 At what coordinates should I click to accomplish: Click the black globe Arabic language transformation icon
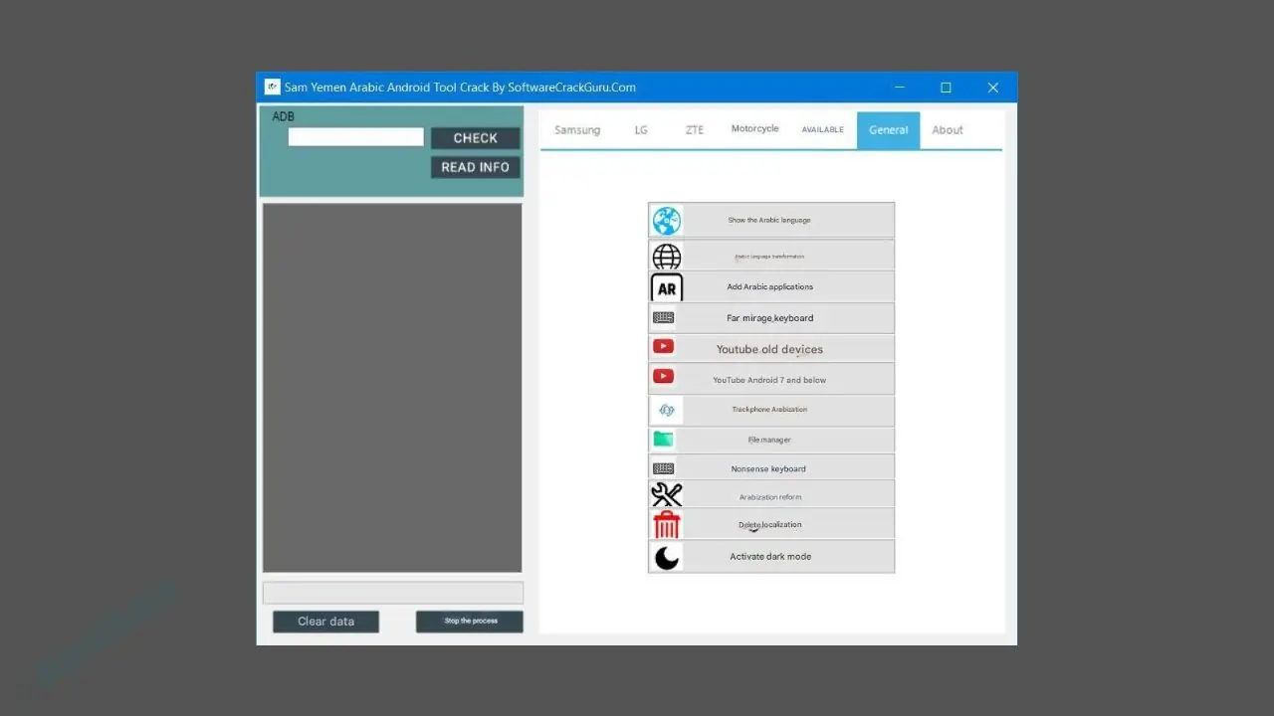pyautogui.click(x=666, y=257)
